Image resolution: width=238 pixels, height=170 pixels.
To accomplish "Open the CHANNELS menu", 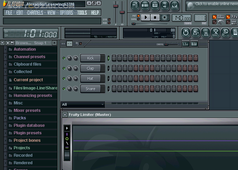I will click(x=35, y=13).
